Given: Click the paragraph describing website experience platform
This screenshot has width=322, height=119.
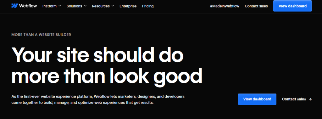Looking at the screenshot, I should coord(98,99).
